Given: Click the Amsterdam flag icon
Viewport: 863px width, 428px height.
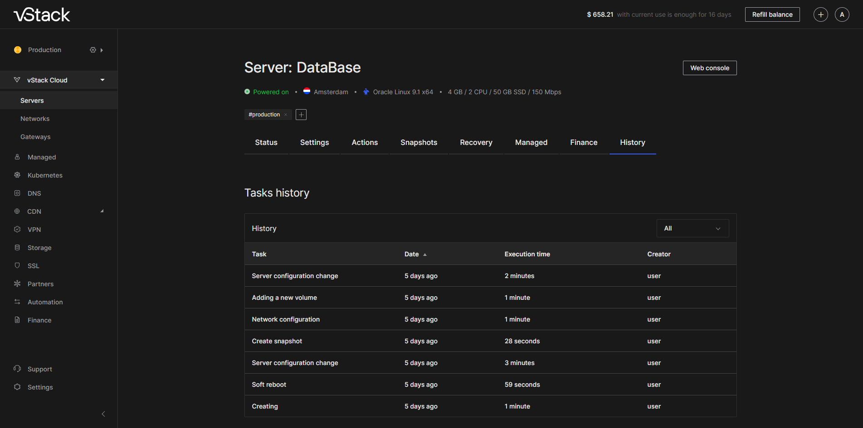Looking at the screenshot, I should (x=307, y=91).
